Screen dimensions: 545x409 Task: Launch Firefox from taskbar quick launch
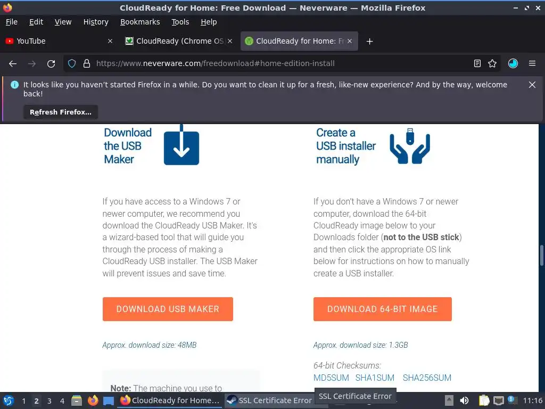point(93,400)
